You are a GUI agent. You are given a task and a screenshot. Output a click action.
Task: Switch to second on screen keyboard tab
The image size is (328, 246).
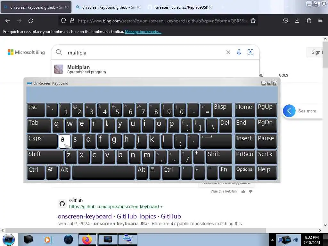108,7
